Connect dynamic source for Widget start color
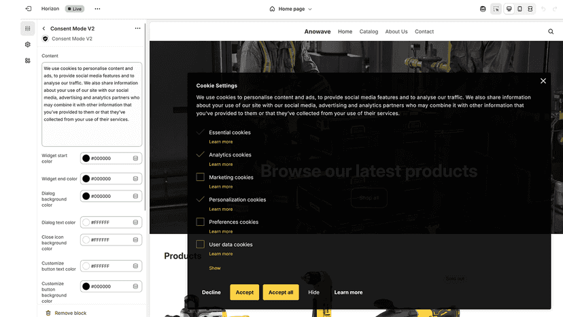Screen dimensions: 563x317 coord(135,158)
